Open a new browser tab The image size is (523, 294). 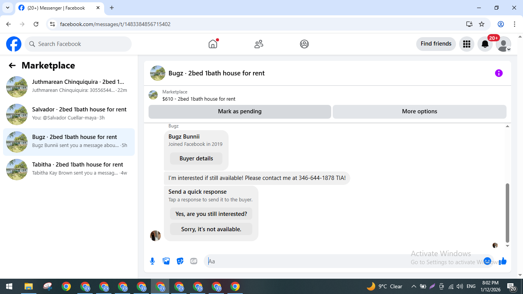point(112,8)
